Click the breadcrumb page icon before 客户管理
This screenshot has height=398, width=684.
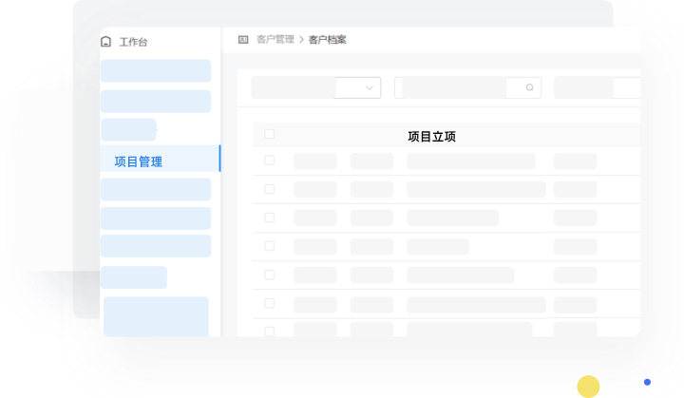pos(243,40)
